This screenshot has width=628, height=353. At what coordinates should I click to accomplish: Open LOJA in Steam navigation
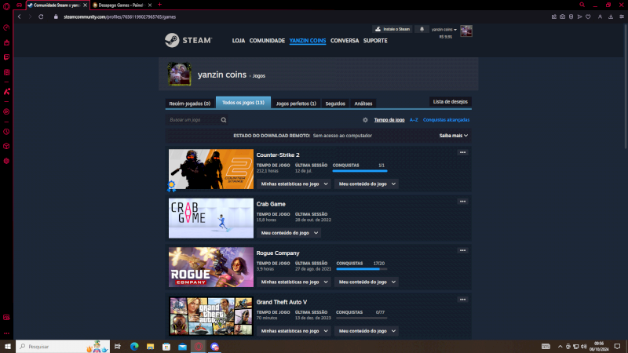click(239, 41)
